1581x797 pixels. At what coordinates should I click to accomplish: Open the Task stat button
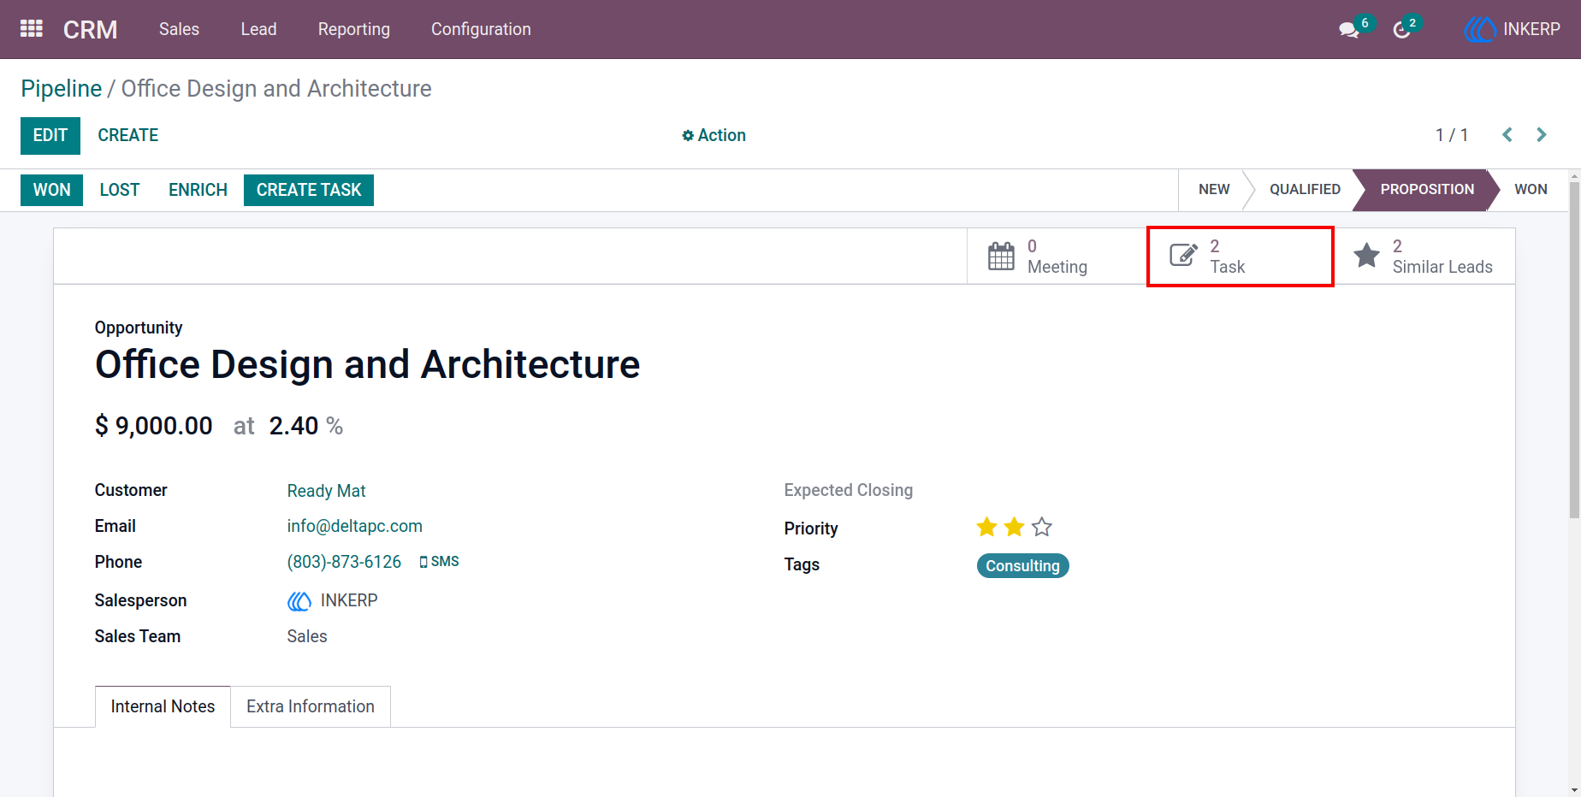[x=1241, y=257]
